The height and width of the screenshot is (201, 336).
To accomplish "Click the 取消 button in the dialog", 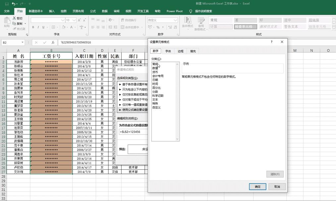I will tap(277, 186).
